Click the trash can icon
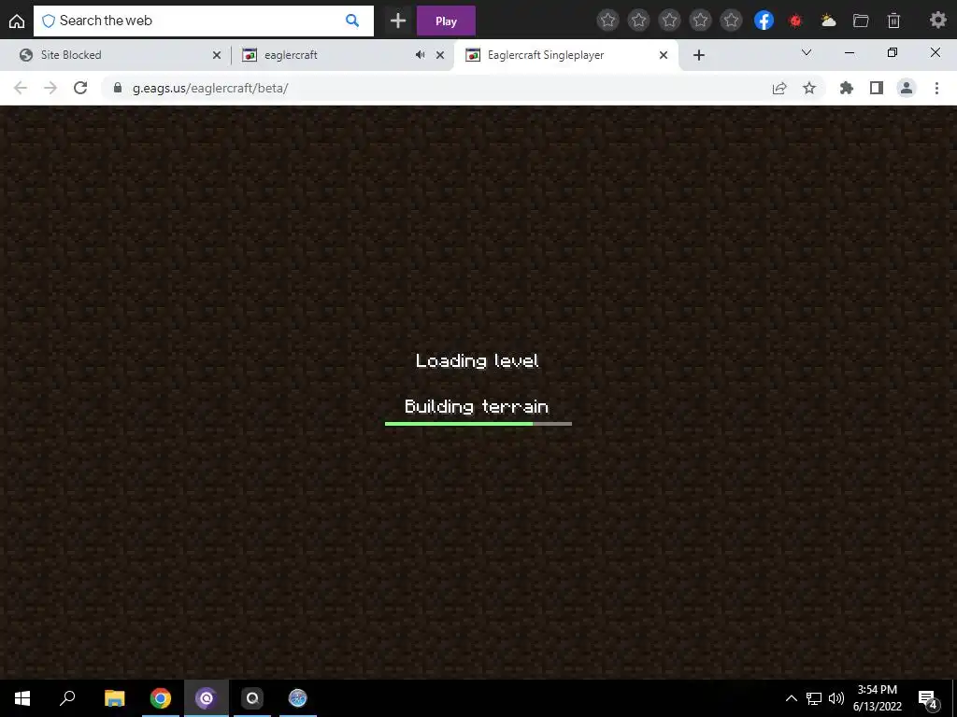This screenshot has height=717, width=957. [893, 21]
